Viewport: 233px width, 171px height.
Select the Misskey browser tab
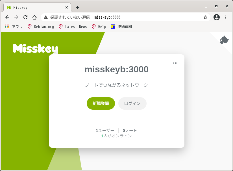37,7
